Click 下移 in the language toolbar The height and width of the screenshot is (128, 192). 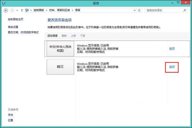(x=82, y=36)
